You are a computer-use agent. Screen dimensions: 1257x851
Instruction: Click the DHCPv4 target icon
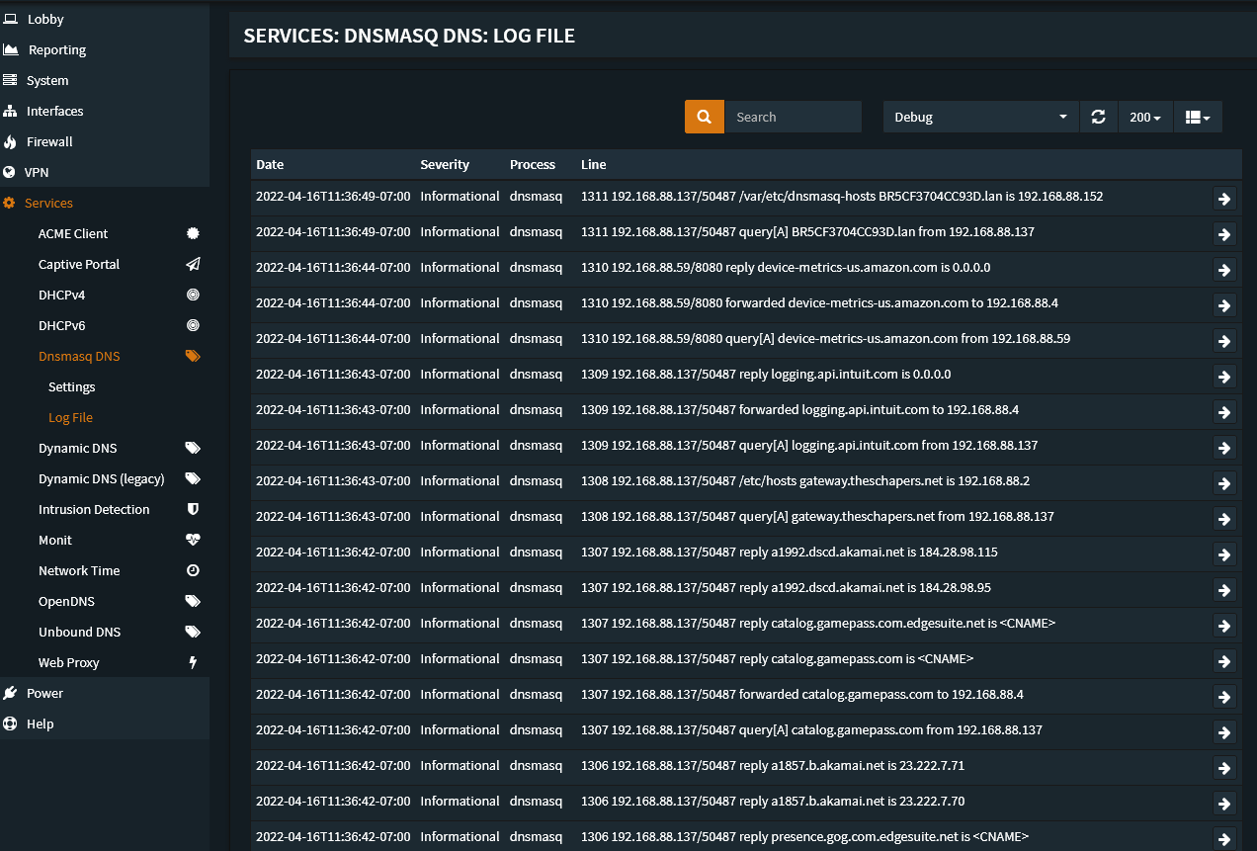[x=193, y=295]
